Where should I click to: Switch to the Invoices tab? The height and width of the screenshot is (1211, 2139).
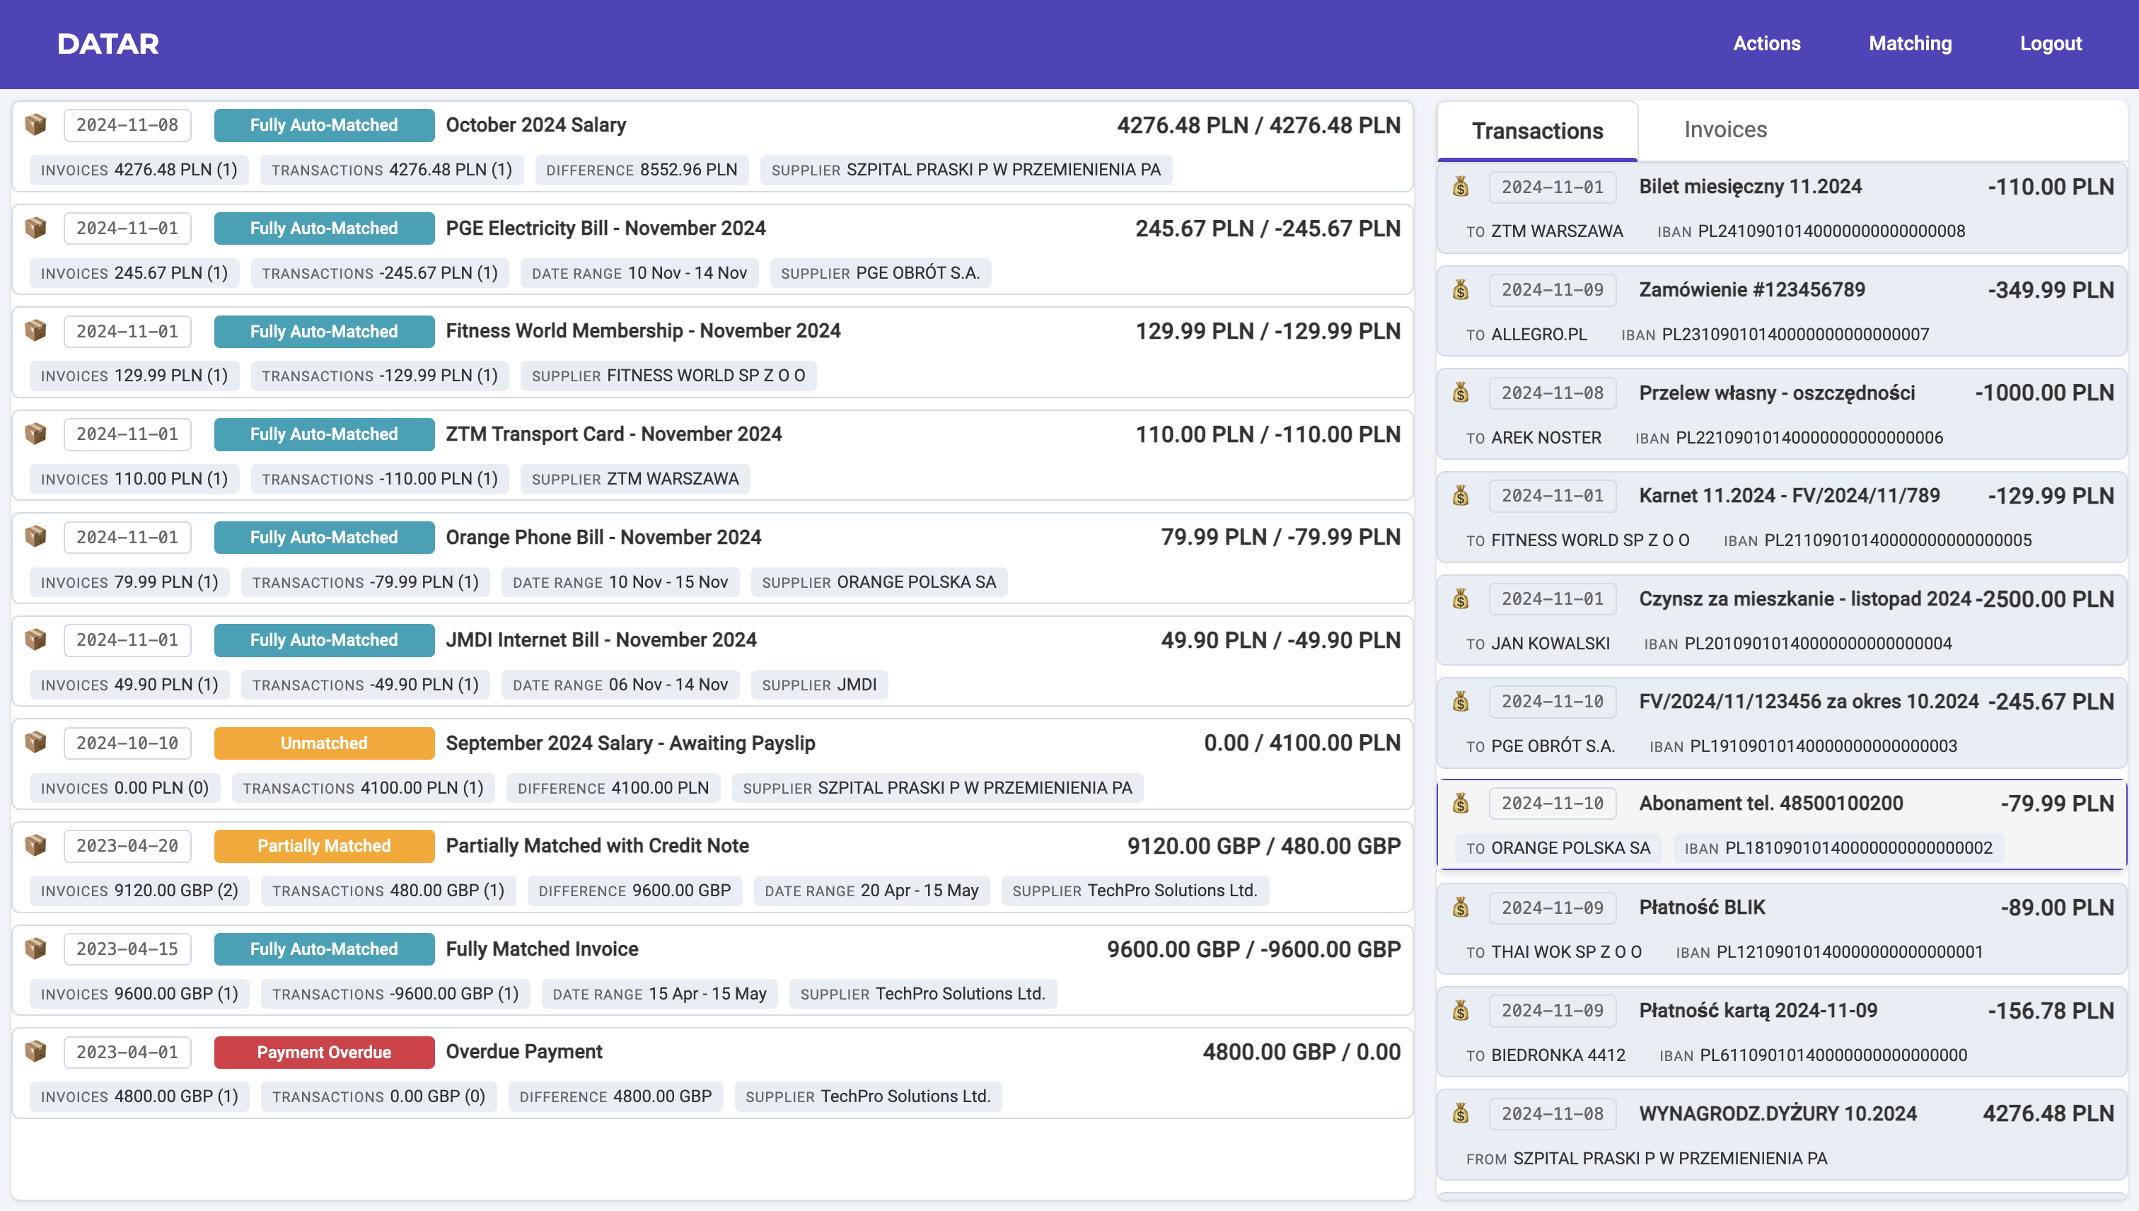point(1724,131)
